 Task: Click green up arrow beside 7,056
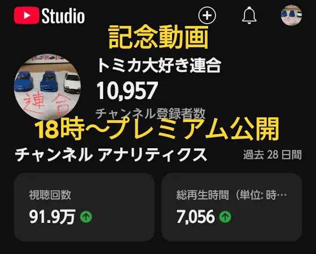tap(225, 217)
